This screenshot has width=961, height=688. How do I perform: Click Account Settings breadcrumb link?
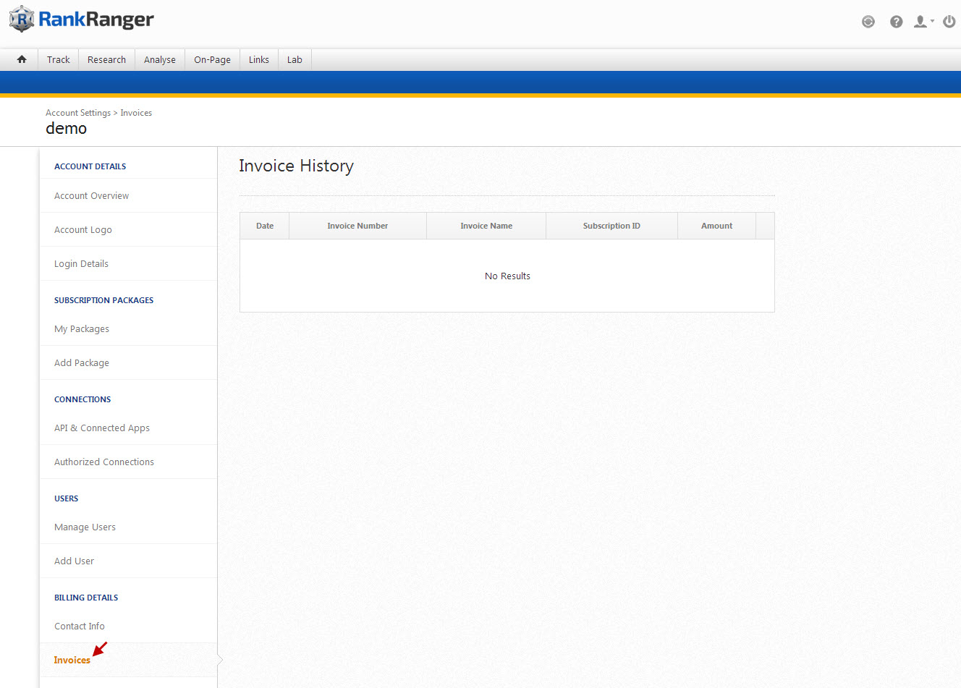click(78, 113)
